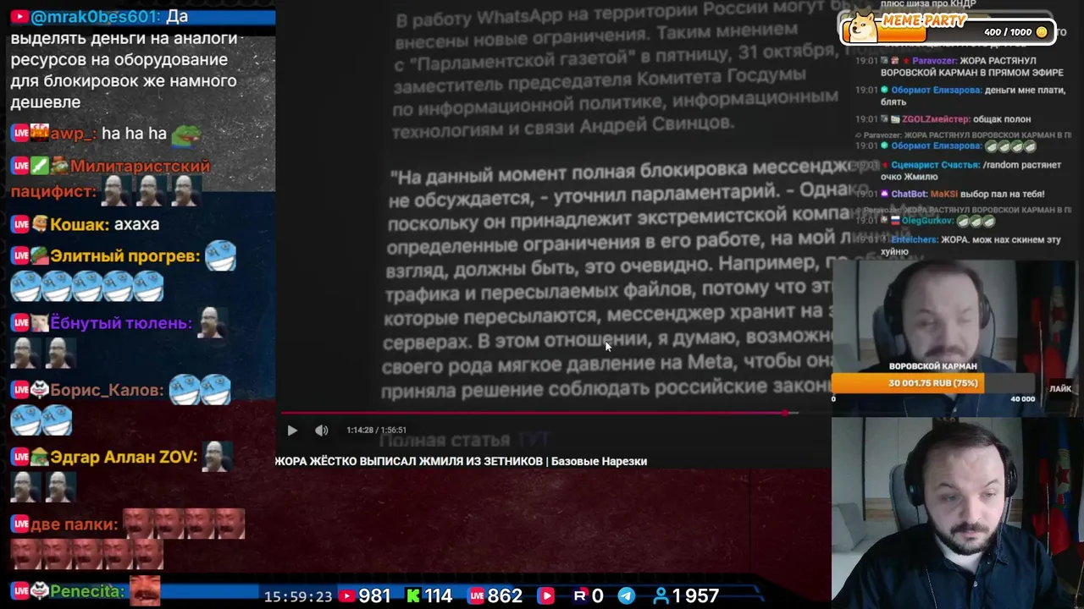1084x609 pixels.
Task: Click the OlegGurkov username in right chat
Action: (x=926, y=221)
